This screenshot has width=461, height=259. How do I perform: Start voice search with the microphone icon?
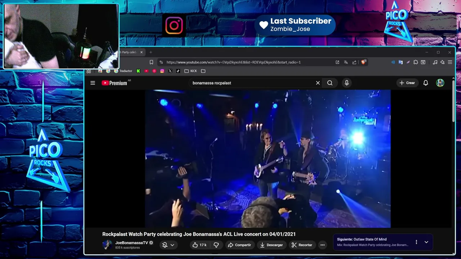(x=347, y=83)
